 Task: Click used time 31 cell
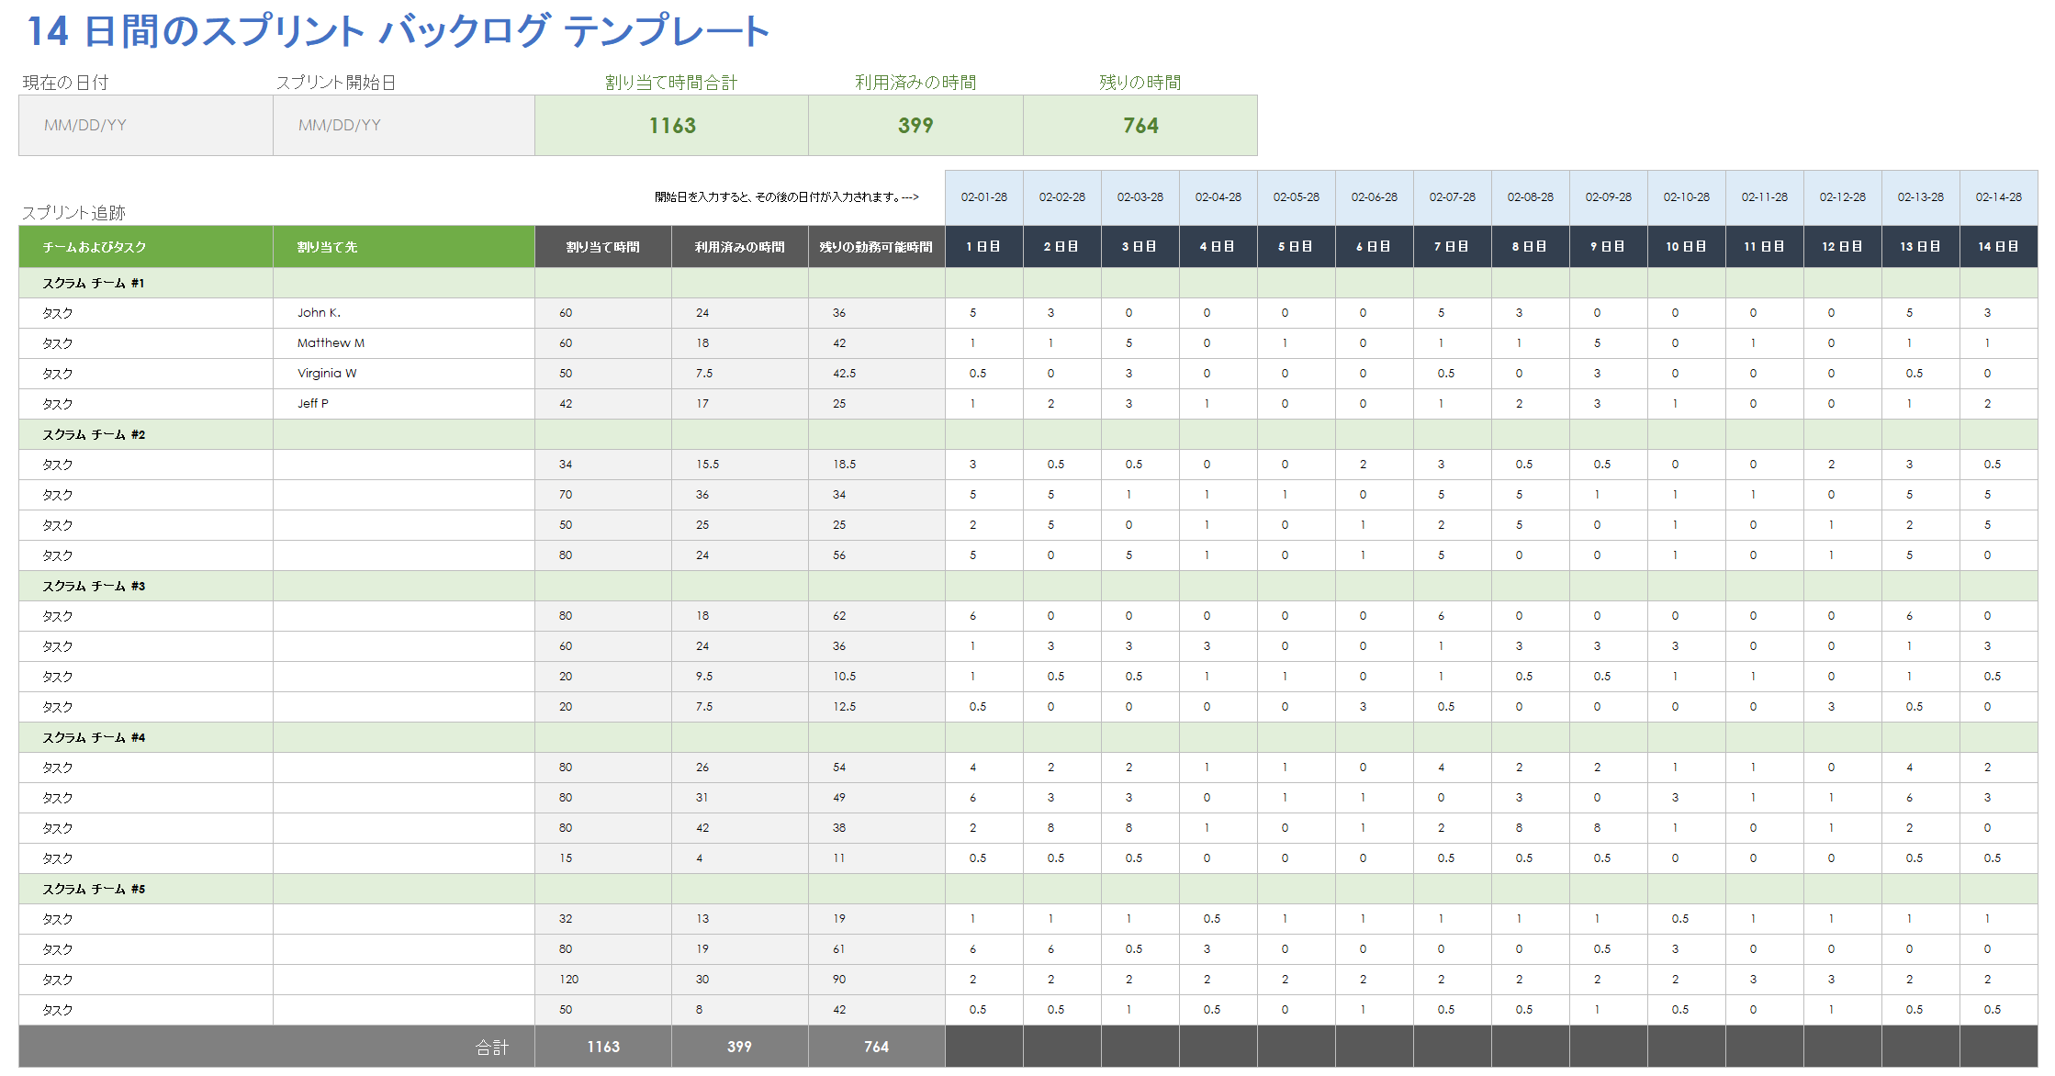(x=740, y=798)
